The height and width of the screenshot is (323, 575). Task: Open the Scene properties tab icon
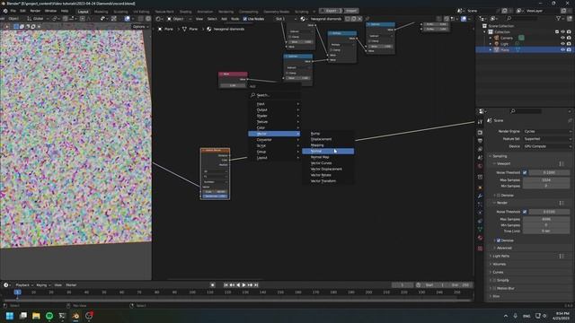pos(480,158)
